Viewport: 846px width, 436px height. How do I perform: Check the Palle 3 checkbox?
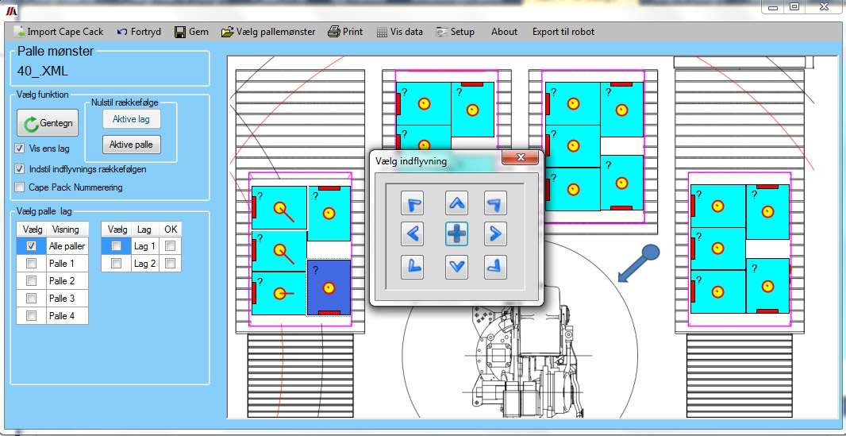[x=31, y=299]
